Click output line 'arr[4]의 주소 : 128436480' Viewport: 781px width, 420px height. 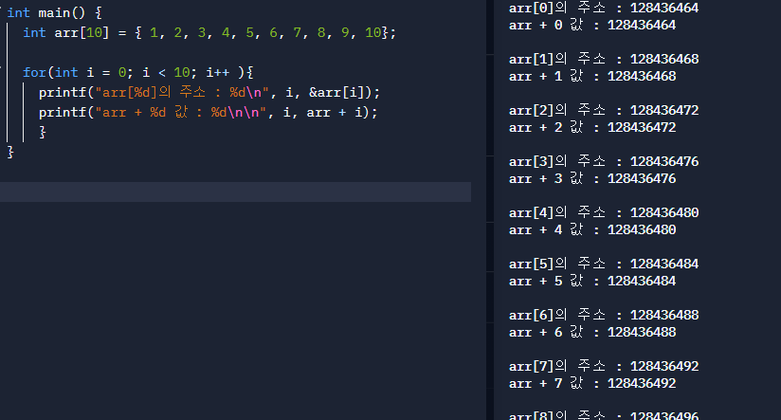[604, 212]
